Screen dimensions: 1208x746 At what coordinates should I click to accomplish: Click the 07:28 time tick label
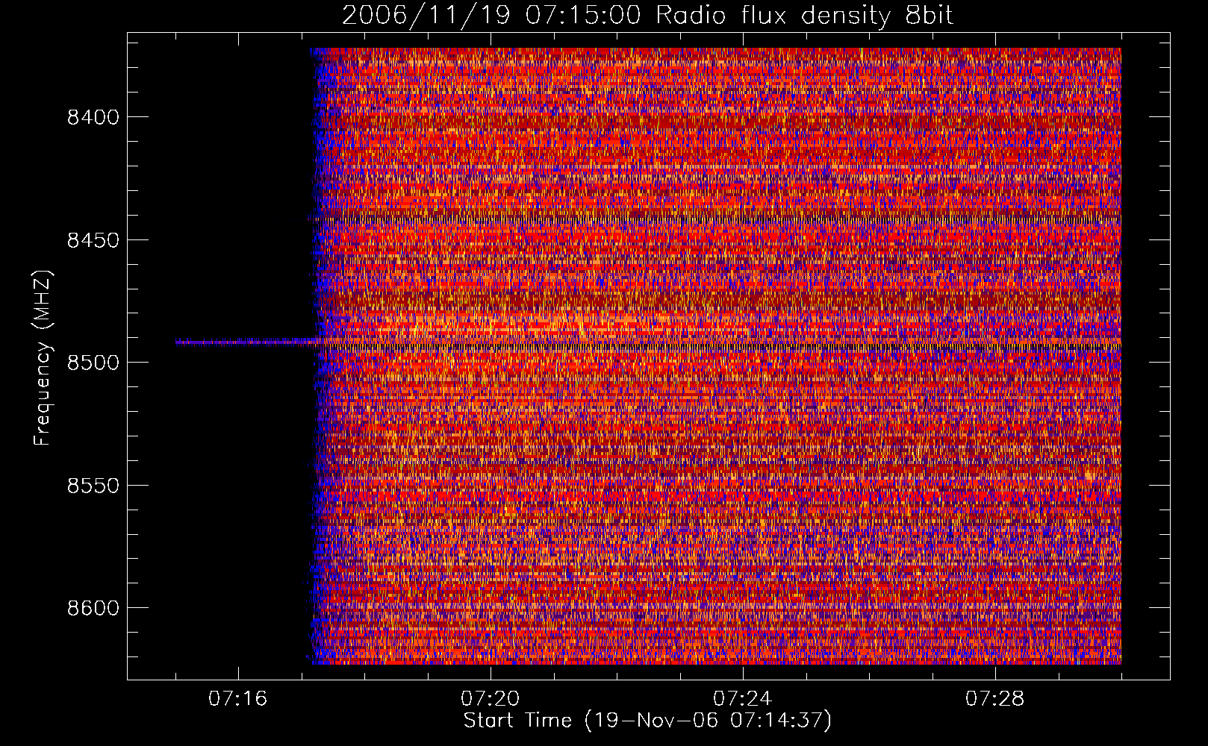[x=995, y=699]
